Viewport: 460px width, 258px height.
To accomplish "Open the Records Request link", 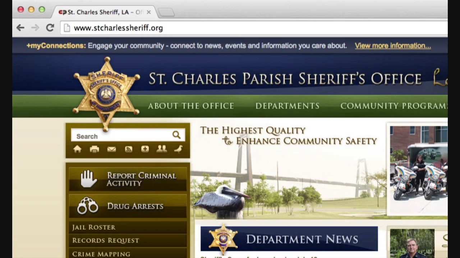I will coord(128,240).
